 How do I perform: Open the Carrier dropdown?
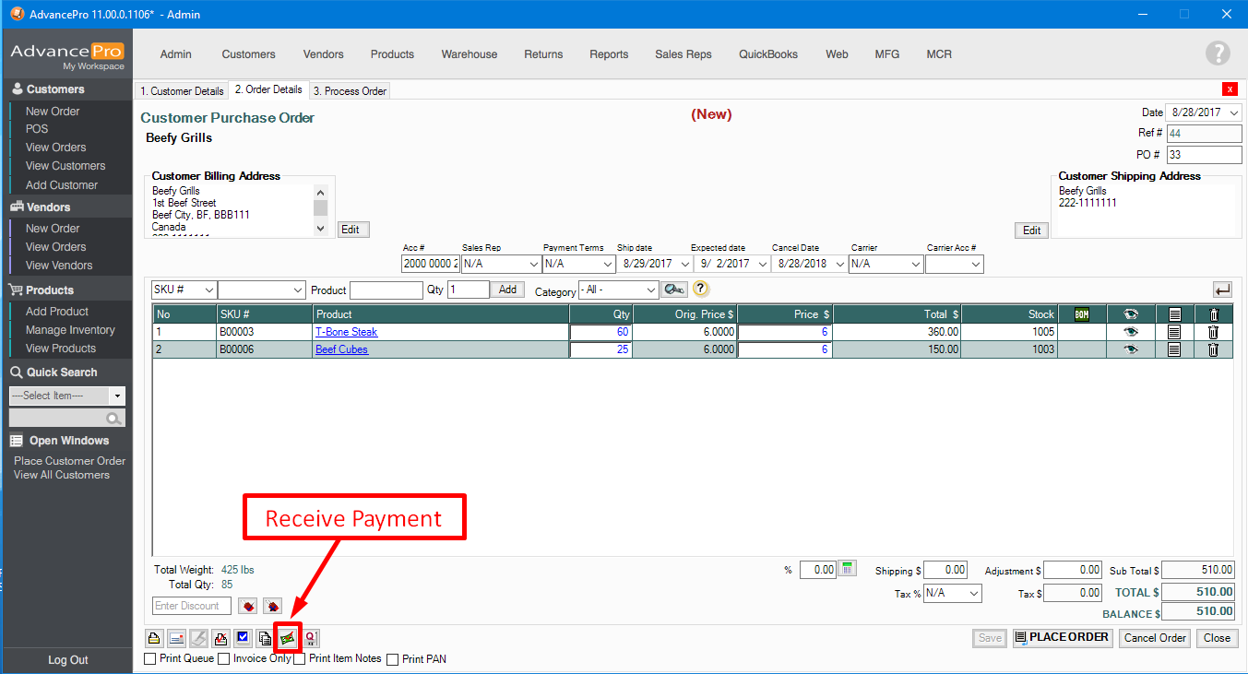[x=914, y=265]
